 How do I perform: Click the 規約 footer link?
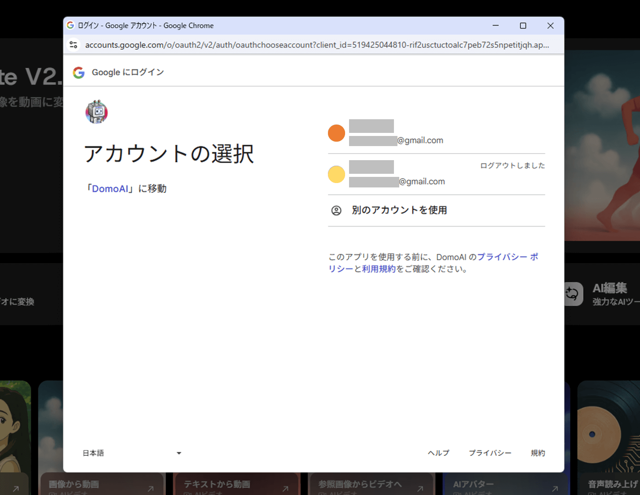click(538, 453)
